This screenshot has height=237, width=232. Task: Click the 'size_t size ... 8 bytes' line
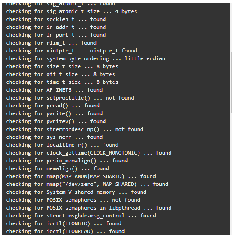tap(62, 67)
